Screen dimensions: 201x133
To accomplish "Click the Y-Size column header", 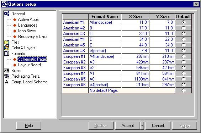I will 162,17.
